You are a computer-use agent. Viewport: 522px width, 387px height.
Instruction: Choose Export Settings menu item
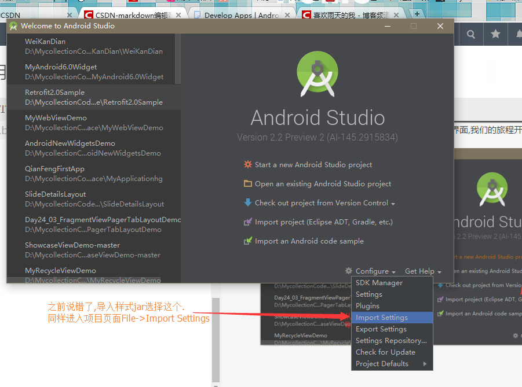pos(392,329)
